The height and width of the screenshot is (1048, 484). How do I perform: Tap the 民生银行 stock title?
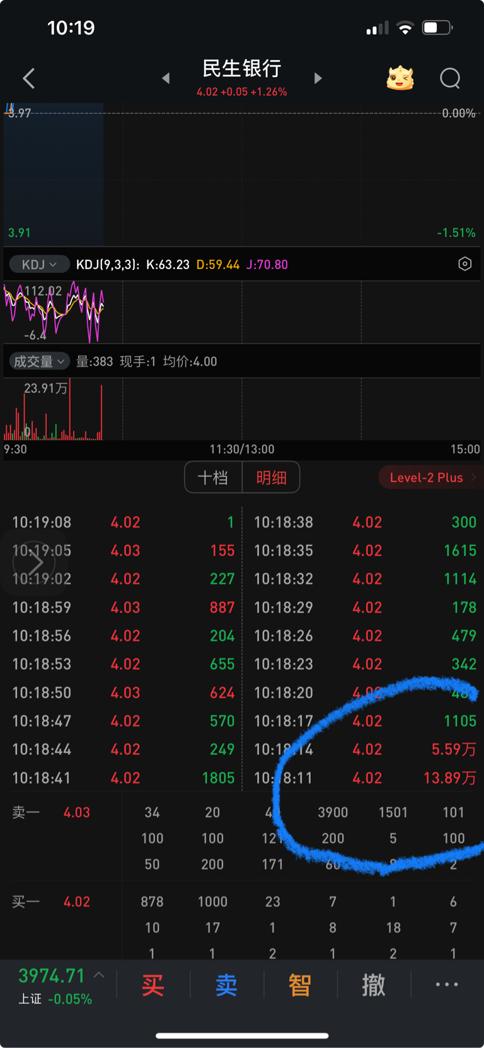tap(241, 68)
